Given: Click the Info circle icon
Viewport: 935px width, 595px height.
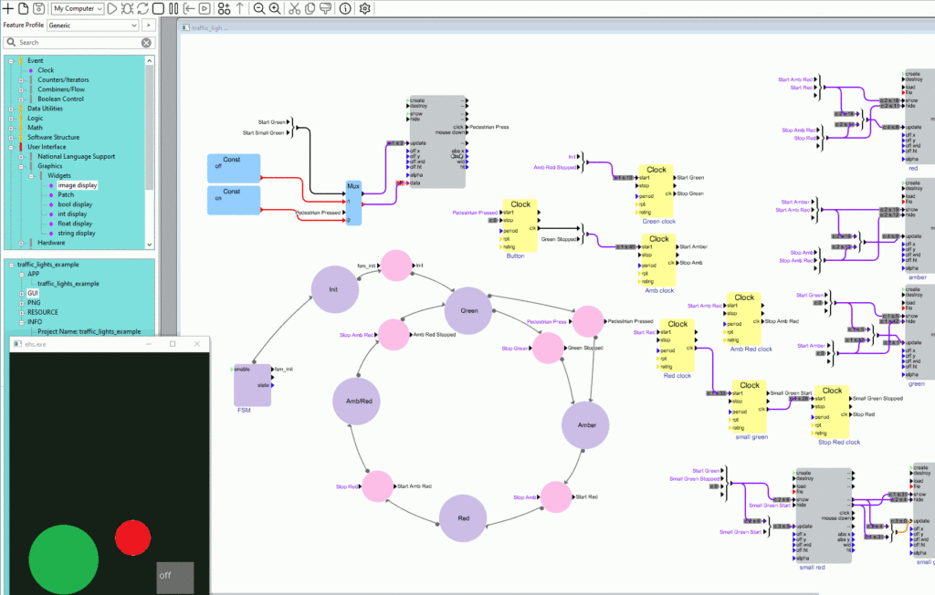Looking at the screenshot, I should [344, 8].
